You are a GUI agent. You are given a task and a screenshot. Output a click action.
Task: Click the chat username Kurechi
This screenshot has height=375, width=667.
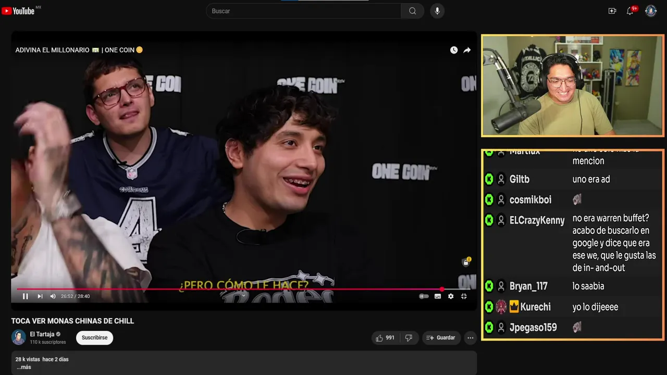[x=536, y=307]
